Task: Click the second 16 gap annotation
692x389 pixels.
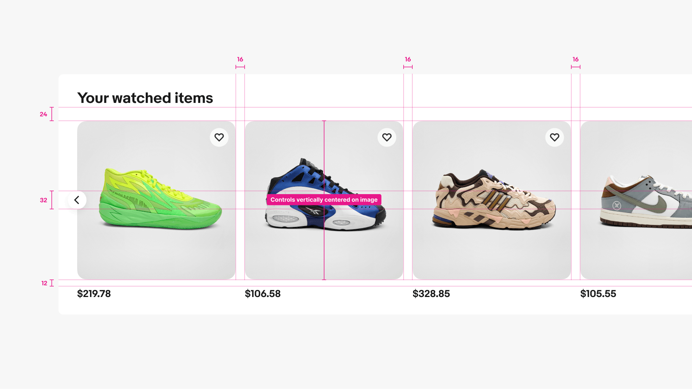Action: pos(408,59)
